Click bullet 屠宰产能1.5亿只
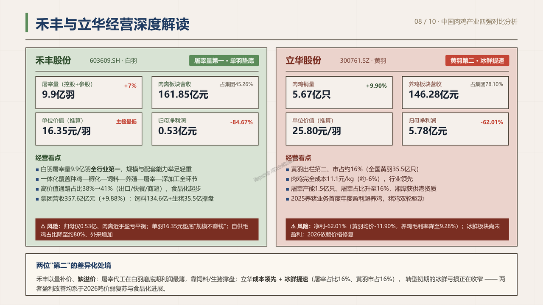Viewport: 543px width, 305px height. point(361,189)
